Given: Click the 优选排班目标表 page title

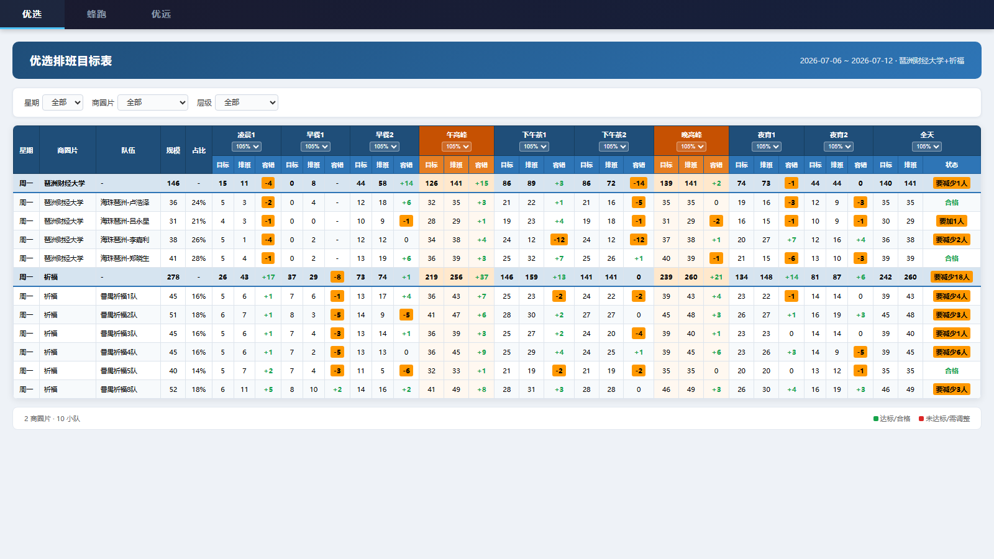Looking at the screenshot, I should (71, 61).
